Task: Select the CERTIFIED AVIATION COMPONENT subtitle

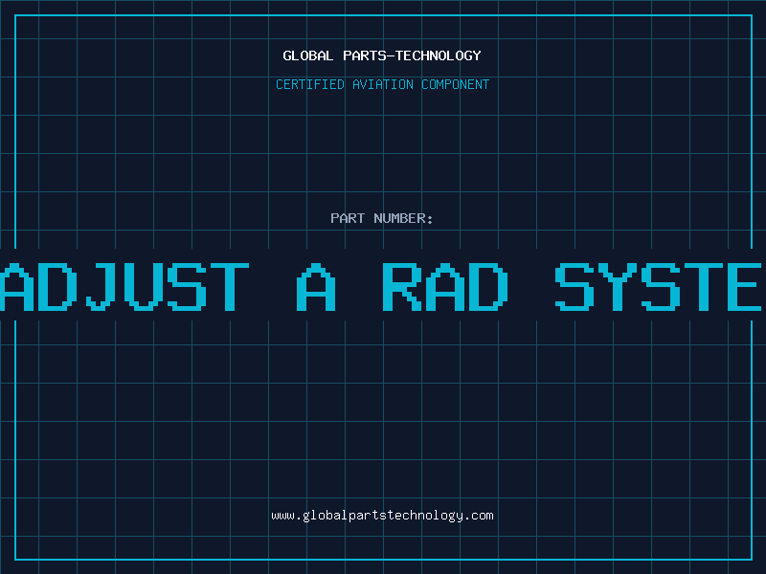Action: coord(382,84)
